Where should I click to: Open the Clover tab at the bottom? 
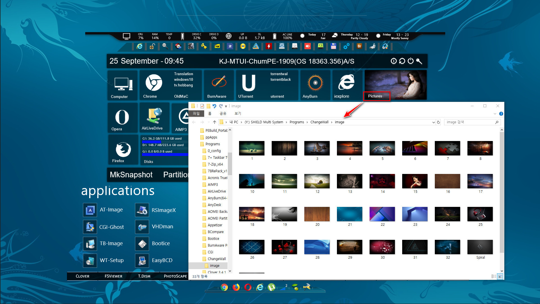(83, 276)
